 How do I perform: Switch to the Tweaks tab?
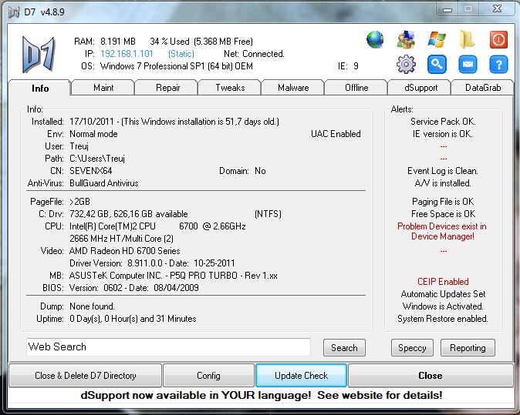click(230, 88)
